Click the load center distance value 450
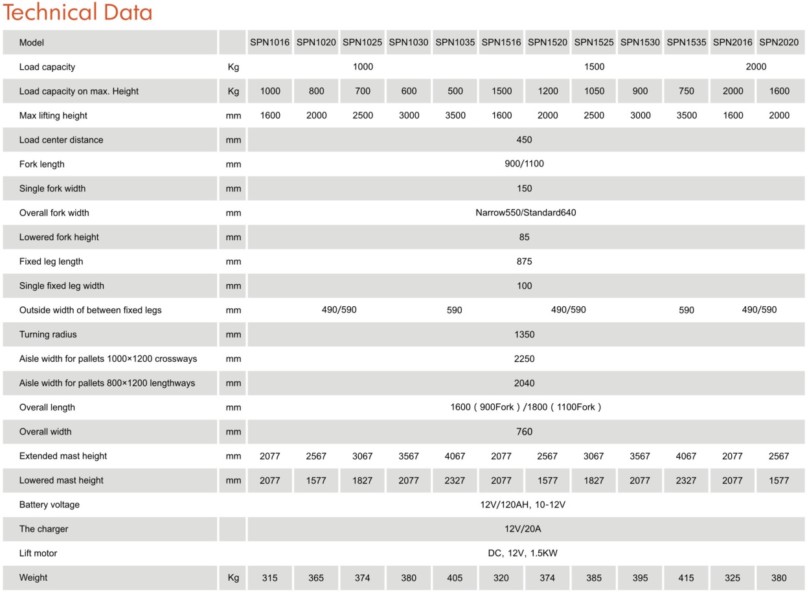The width and height of the screenshot is (807, 593). 525,140
